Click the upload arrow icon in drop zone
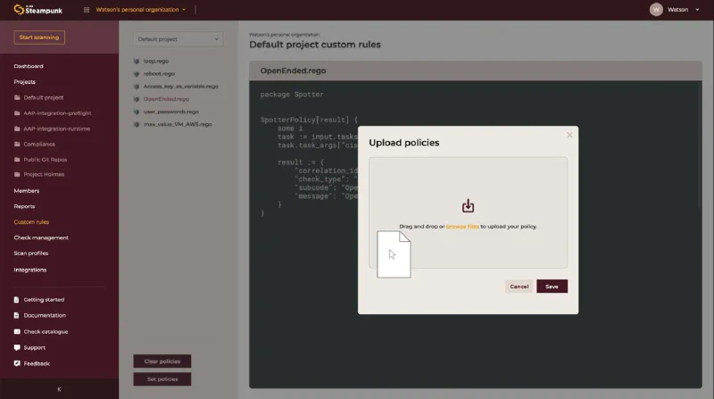 tap(468, 206)
